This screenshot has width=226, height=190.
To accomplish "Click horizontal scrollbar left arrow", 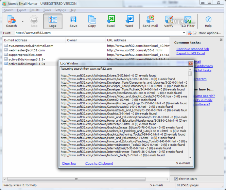I will pyautogui.click(x=5, y=179).
